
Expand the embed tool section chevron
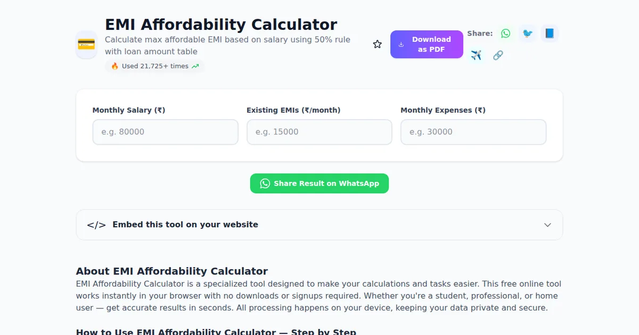coord(547,225)
